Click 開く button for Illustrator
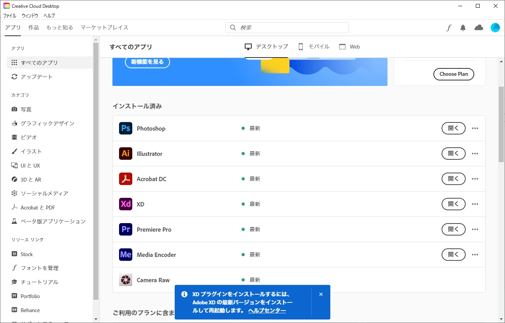 (x=454, y=154)
